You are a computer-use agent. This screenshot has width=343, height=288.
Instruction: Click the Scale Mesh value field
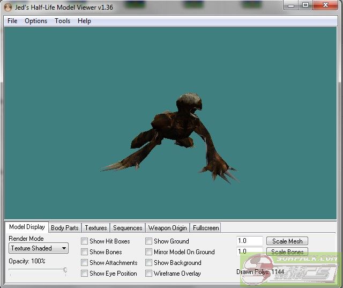point(249,241)
